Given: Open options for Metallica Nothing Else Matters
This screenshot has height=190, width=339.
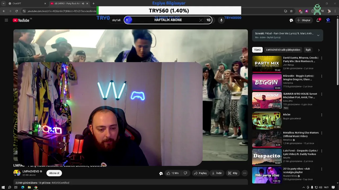Looking at the screenshot, I should coord(322,133).
